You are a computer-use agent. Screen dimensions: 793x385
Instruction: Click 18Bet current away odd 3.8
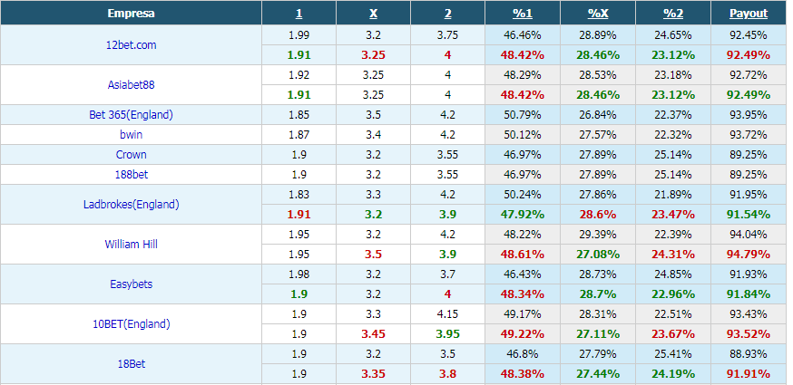coord(447,374)
